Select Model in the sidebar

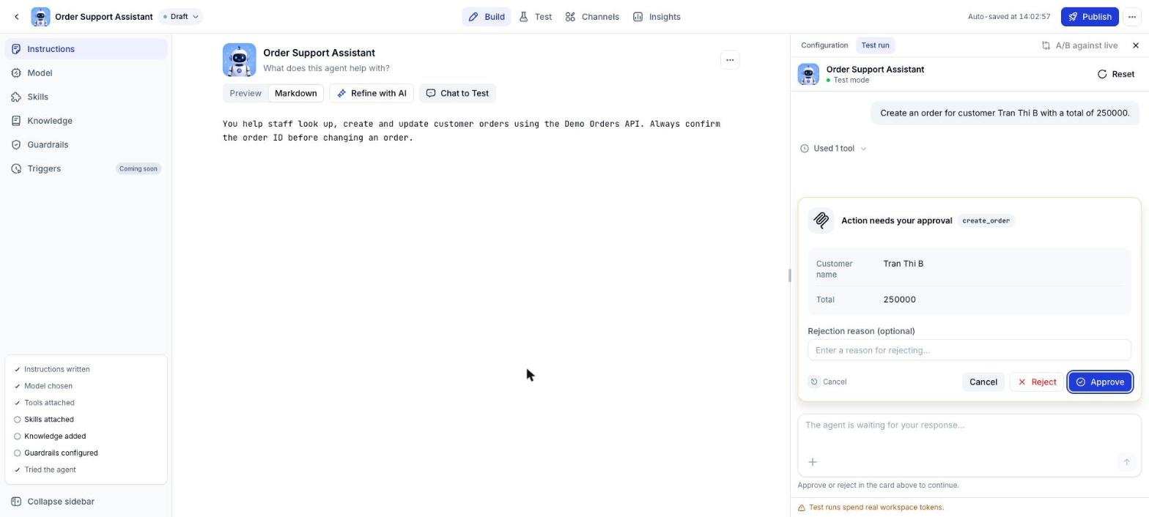[86, 73]
